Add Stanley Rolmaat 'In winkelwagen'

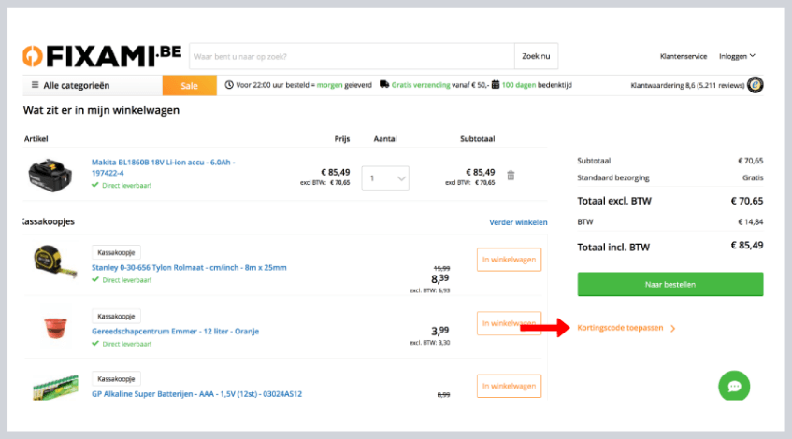click(509, 260)
